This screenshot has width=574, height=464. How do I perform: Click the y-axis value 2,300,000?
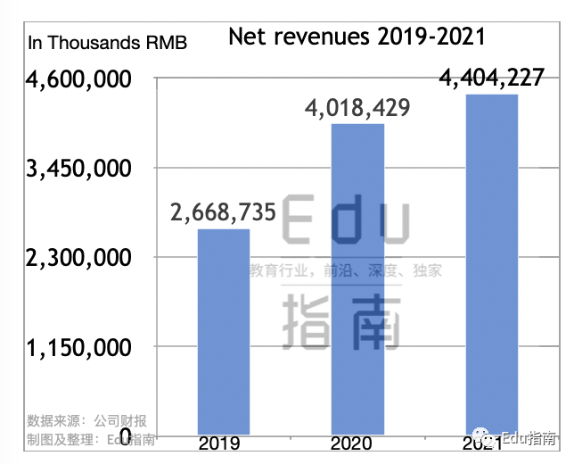point(78,258)
